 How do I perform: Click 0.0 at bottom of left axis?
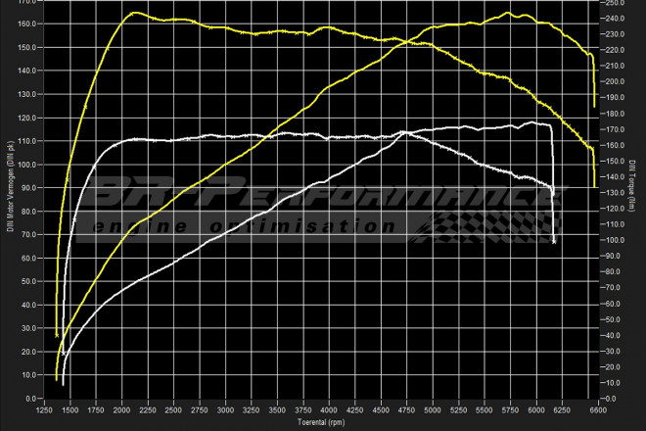(31, 400)
